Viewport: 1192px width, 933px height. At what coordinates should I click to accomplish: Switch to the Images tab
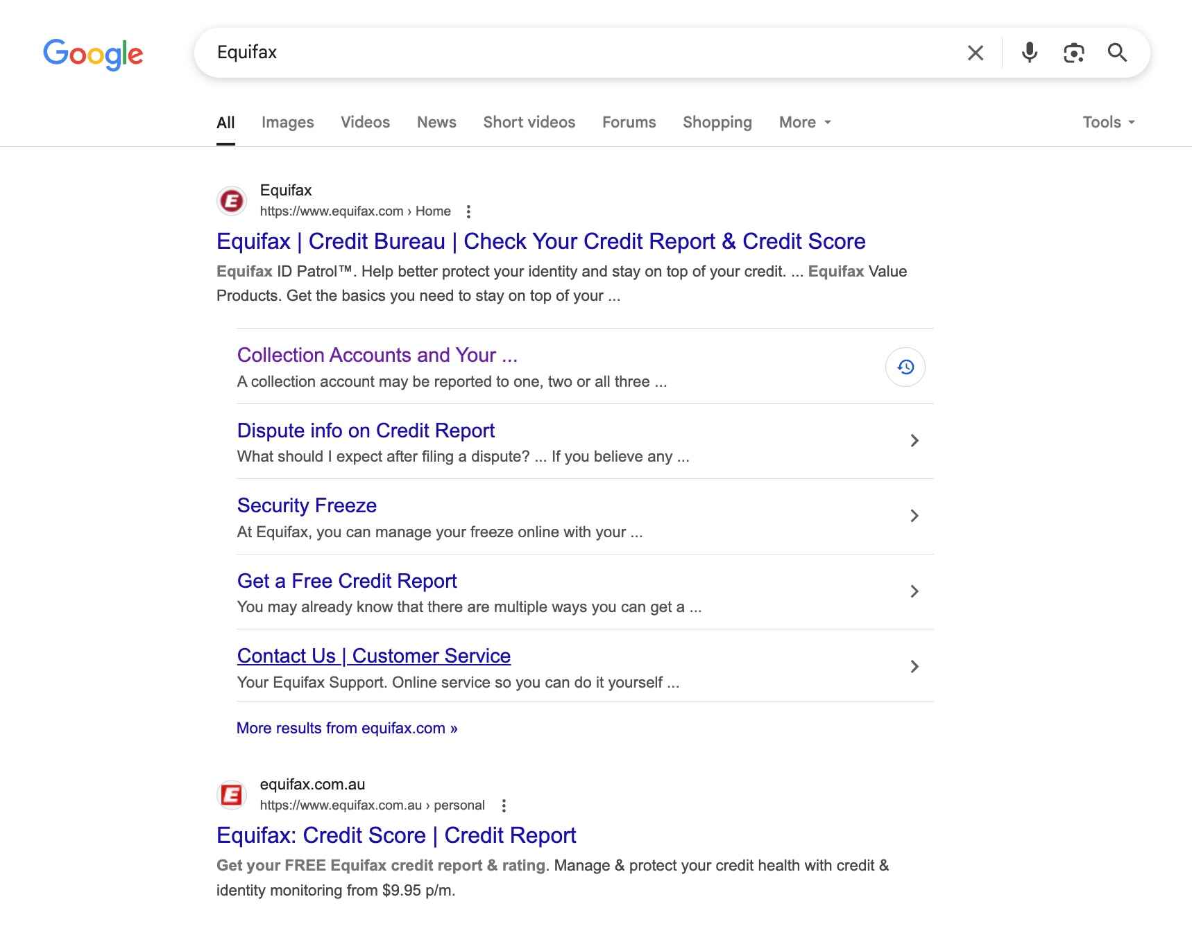287,123
